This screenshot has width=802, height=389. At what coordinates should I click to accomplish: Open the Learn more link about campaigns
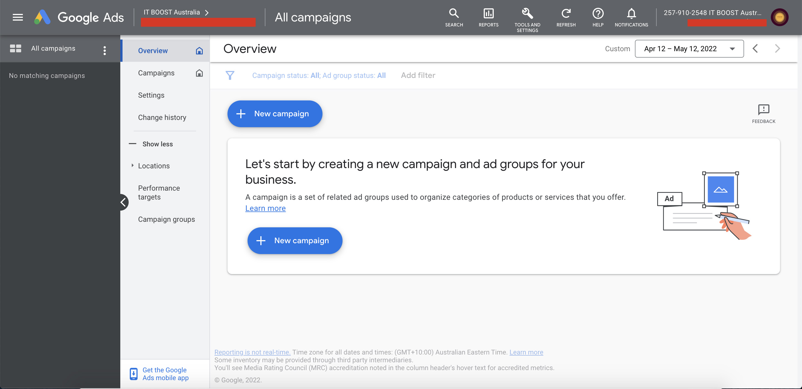pos(265,208)
